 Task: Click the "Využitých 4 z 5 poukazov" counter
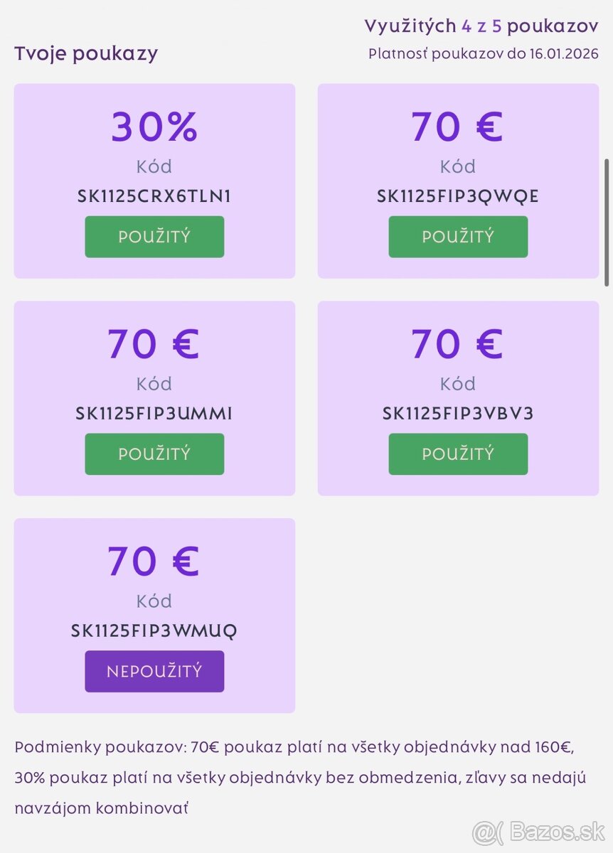(x=481, y=26)
